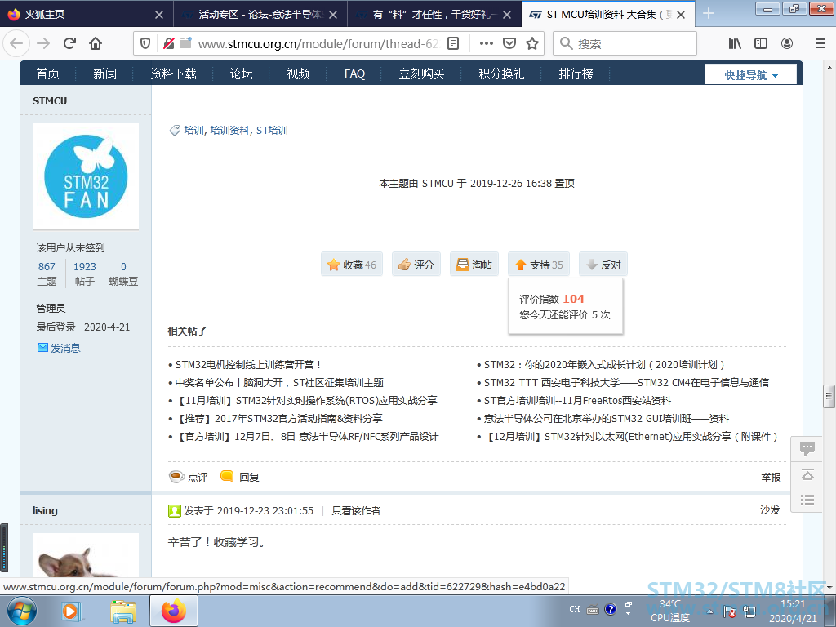Click the browser back arrow

pos(16,43)
